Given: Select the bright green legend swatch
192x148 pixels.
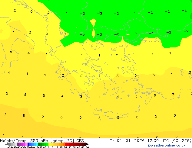Looking at the screenshot, I should click(47, 144).
